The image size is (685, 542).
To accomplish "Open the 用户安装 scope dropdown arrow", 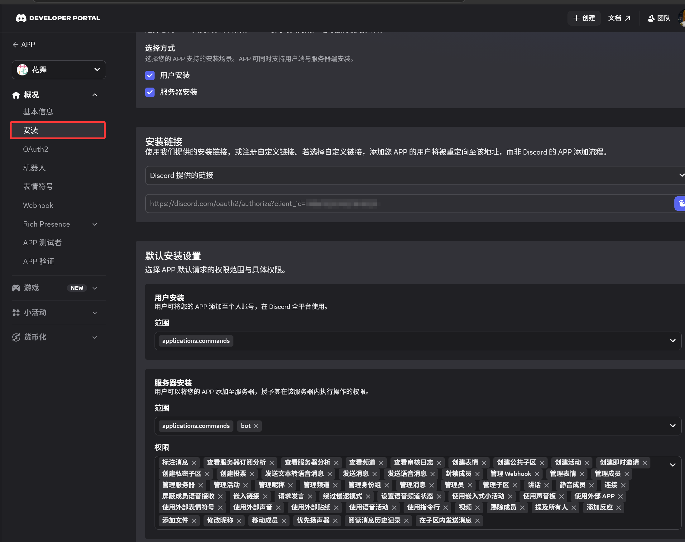I will pos(673,341).
